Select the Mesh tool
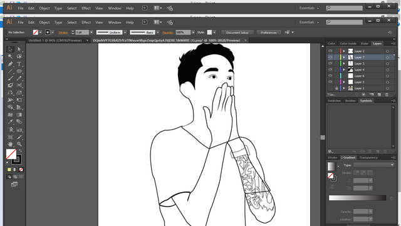Viewport: 401px width, 226px height. [x=10, y=115]
